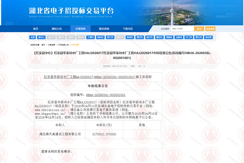The height and width of the screenshot is (163, 244).
Task: Filter by 全省 region button
Action: pos(33,37)
